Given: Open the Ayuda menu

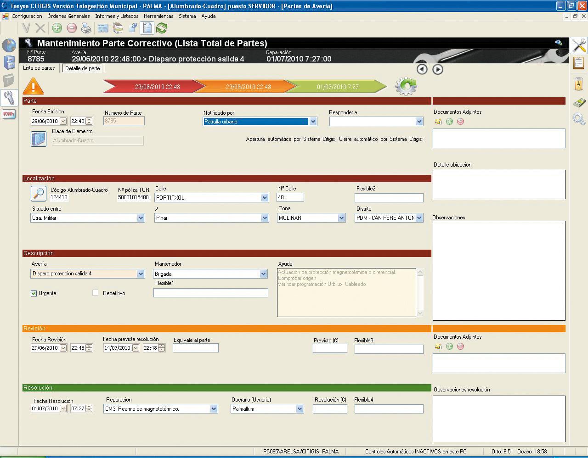Looking at the screenshot, I should (x=209, y=16).
